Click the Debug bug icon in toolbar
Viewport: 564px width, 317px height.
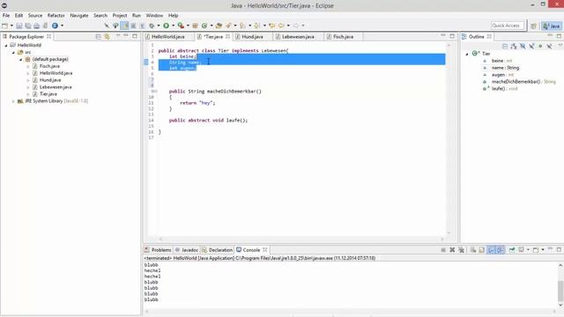point(152,26)
